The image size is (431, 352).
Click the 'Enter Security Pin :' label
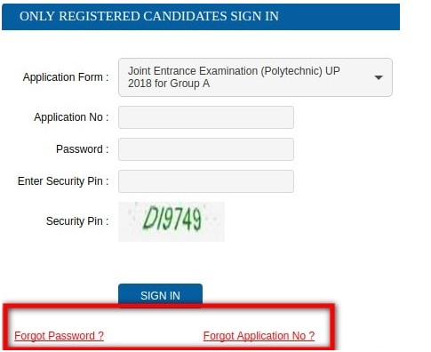63,181
